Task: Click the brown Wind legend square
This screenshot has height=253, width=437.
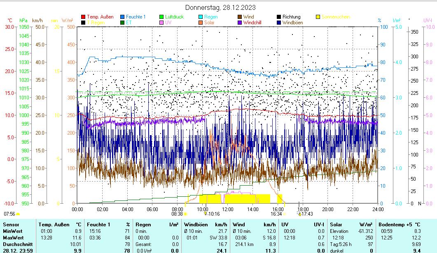Action: click(x=240, y=17)
